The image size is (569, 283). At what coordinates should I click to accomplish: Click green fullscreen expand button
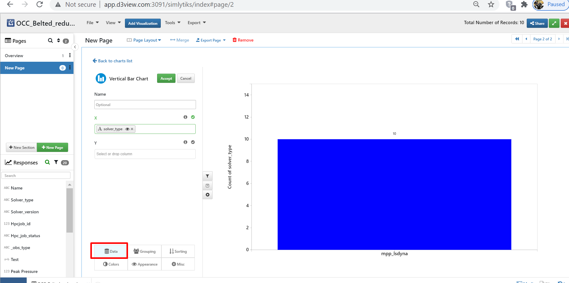[x=554, y=23]
